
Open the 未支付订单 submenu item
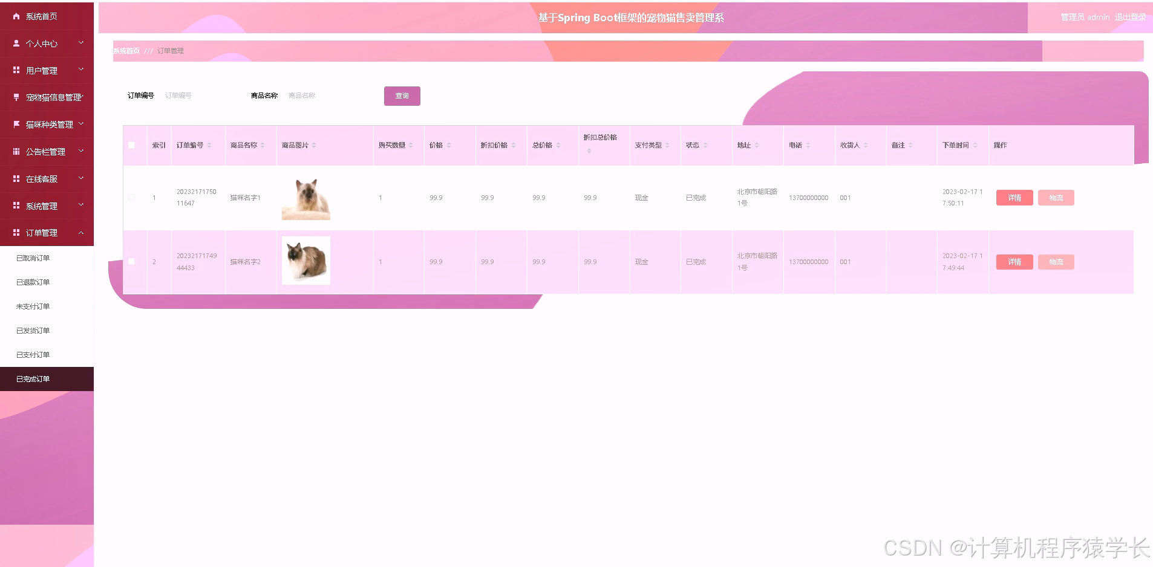point(47,306)
